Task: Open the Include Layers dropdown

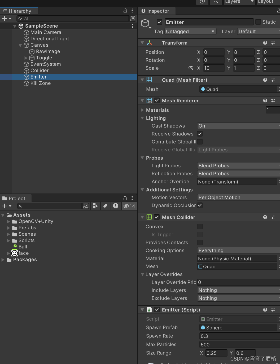Action: [x=239, y=290]
